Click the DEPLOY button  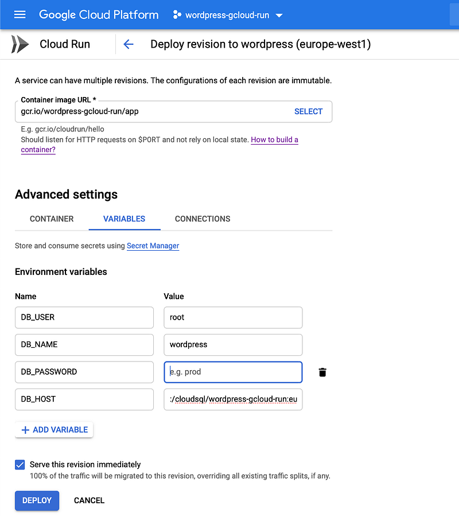click(37, 500)
